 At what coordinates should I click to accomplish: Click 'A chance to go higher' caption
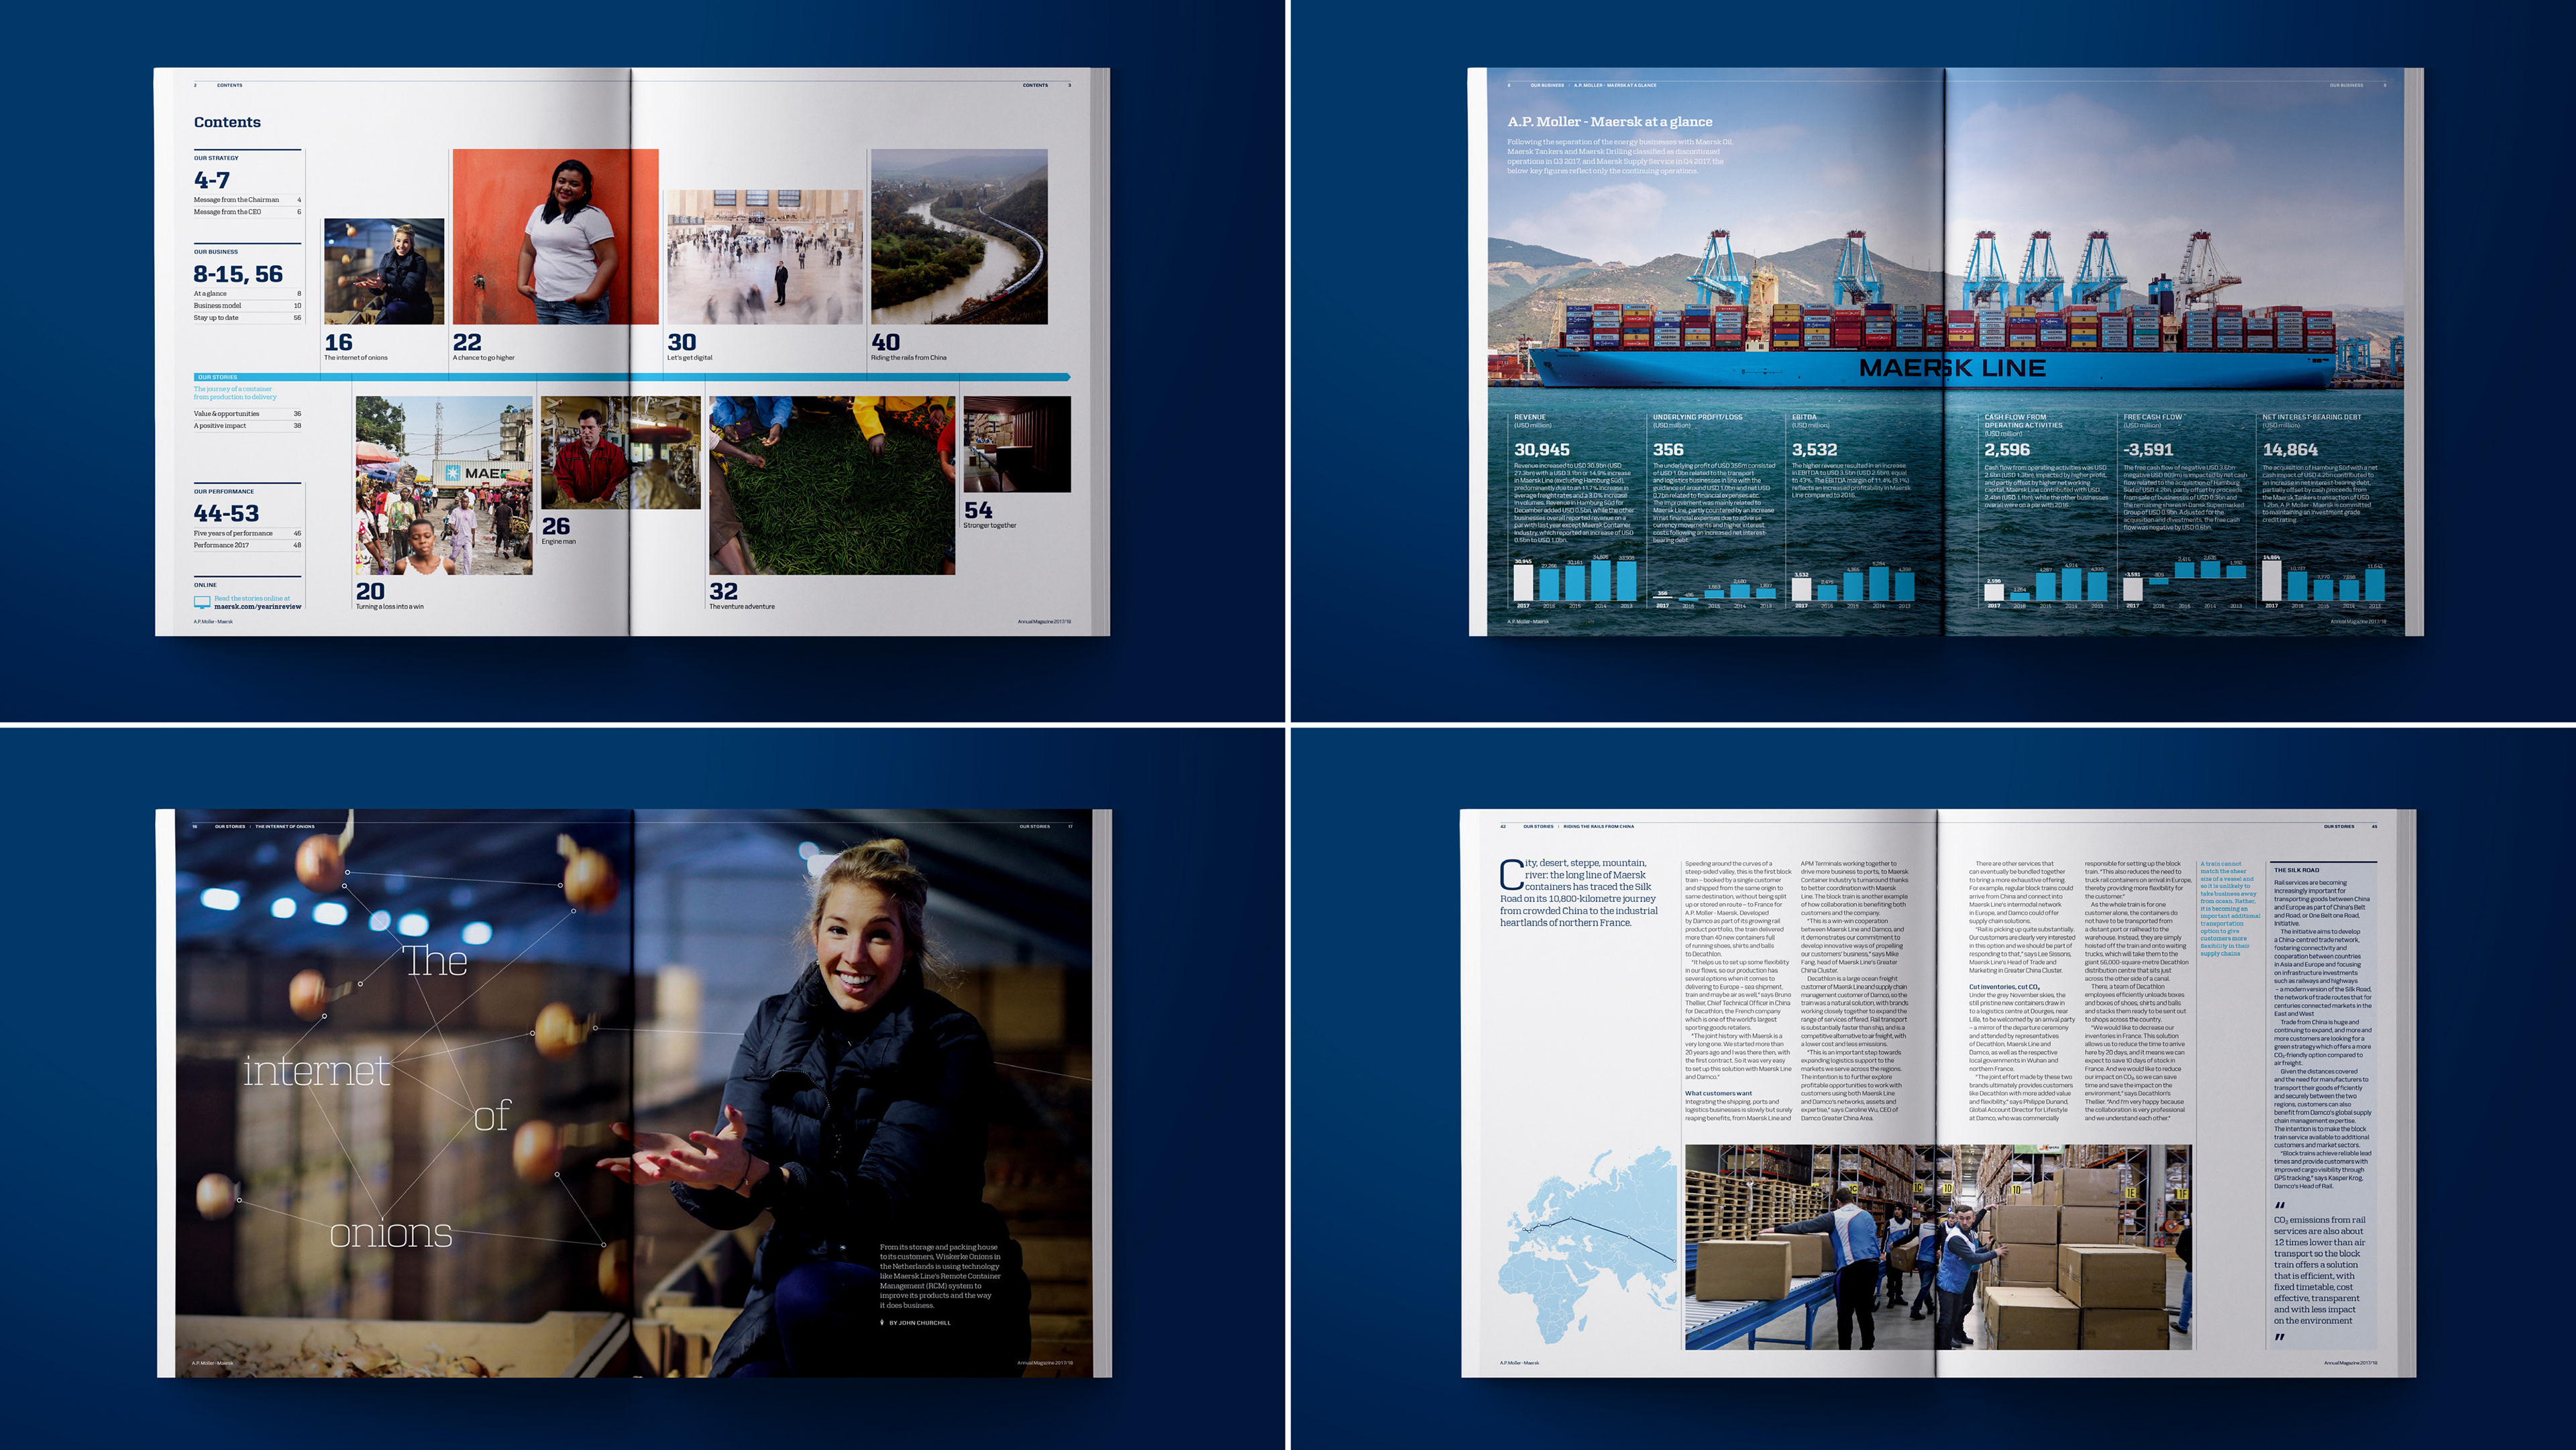tap(484, 358)
